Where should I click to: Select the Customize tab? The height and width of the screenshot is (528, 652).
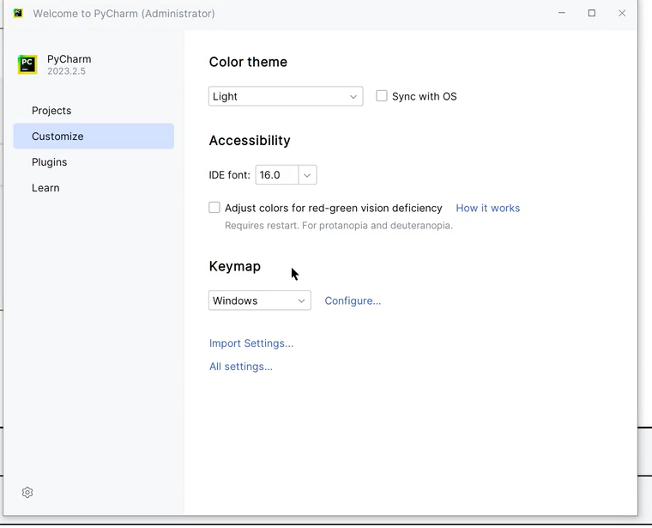pos(94,136)
